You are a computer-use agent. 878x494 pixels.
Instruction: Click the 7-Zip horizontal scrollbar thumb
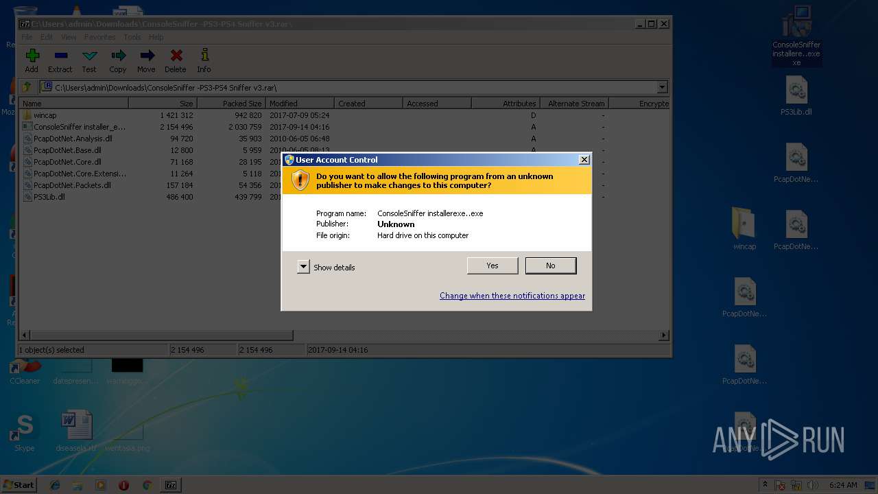[161, 336]
